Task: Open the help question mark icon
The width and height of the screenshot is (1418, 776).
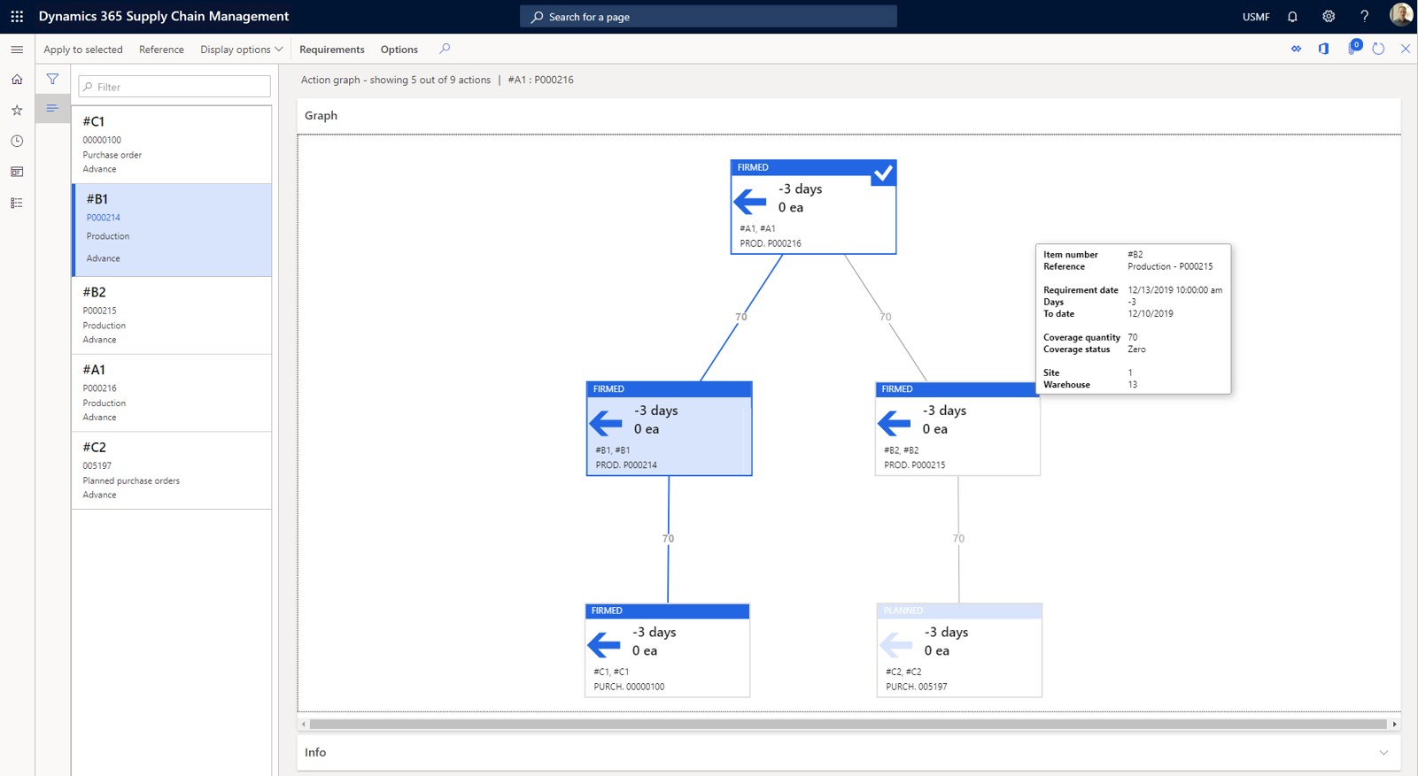Action: (x=1364, y=16)
